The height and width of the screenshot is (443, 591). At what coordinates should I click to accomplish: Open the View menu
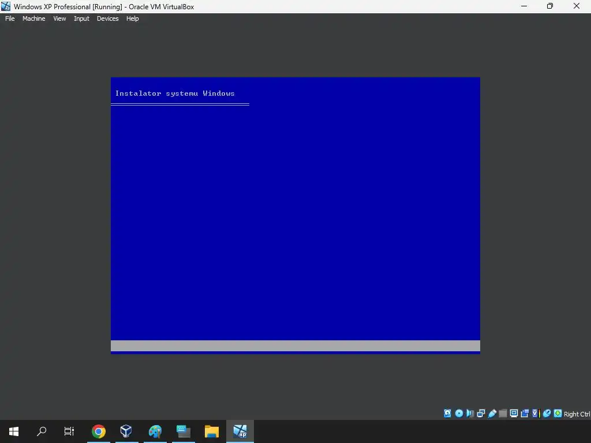point(59,18)
